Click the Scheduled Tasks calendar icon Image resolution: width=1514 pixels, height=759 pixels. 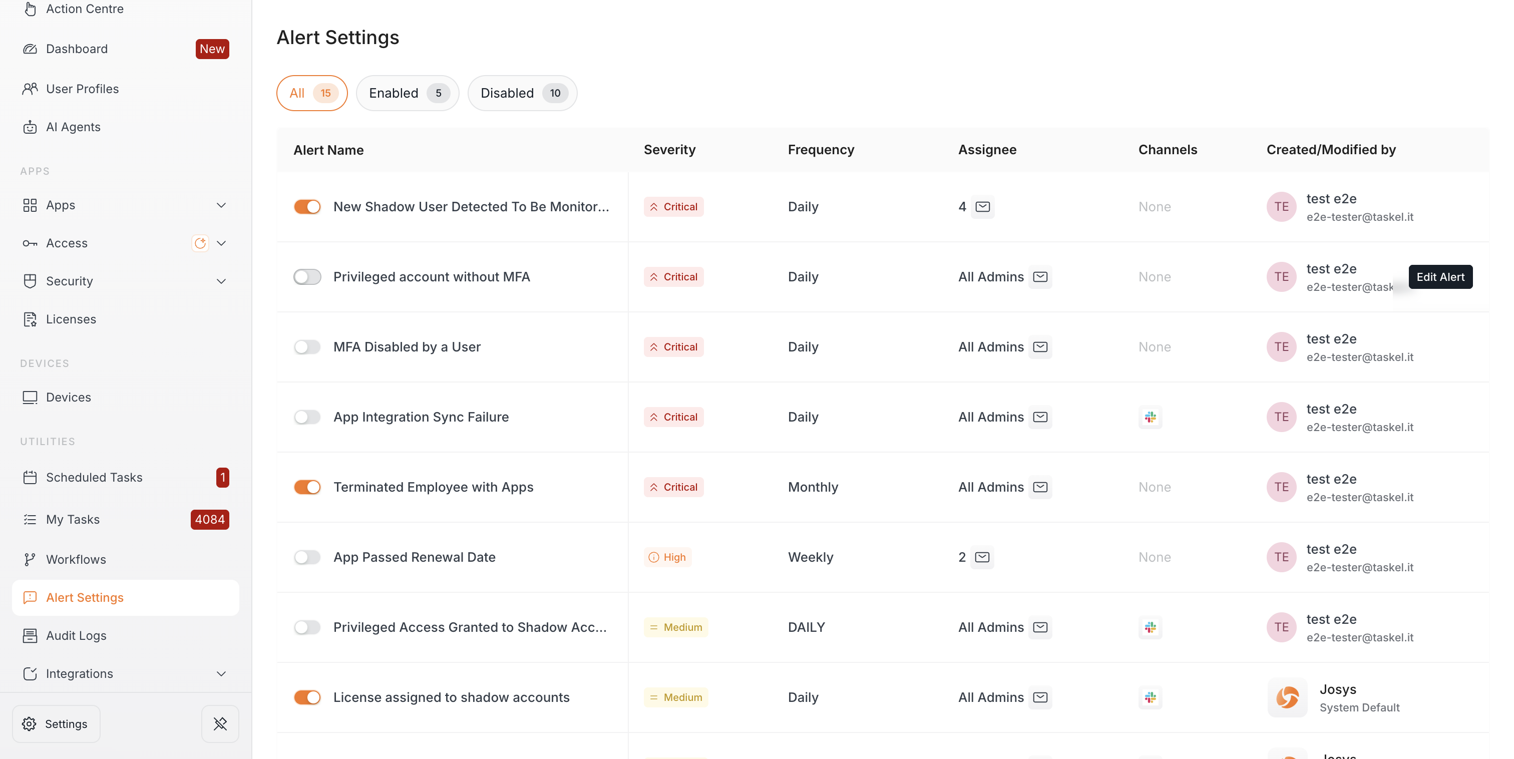[x=30, y=478]
